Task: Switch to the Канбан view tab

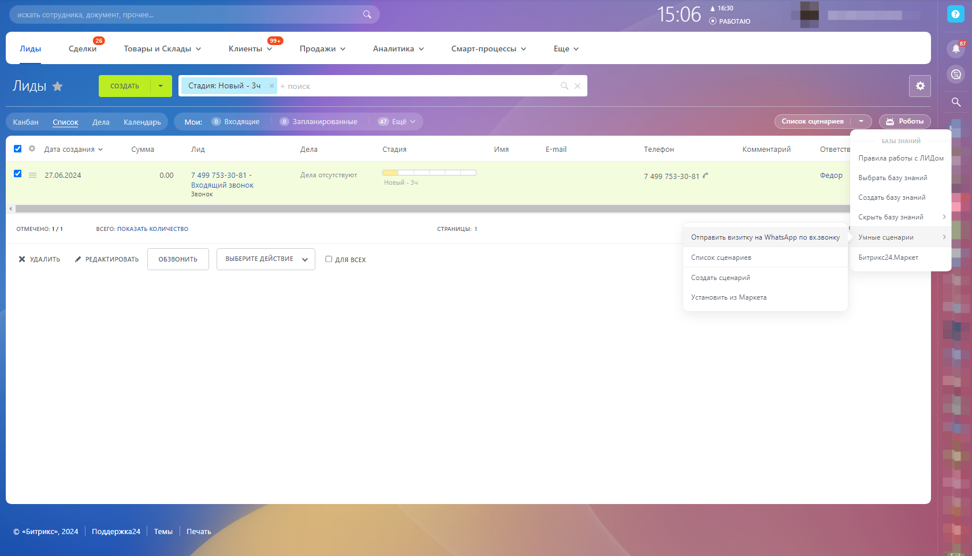Action: pyautogui.click(x=26, y=122)
